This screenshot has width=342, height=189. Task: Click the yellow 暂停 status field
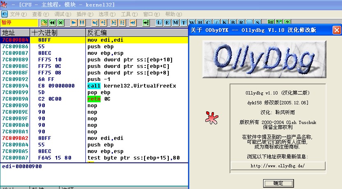(x=19, y=22)
